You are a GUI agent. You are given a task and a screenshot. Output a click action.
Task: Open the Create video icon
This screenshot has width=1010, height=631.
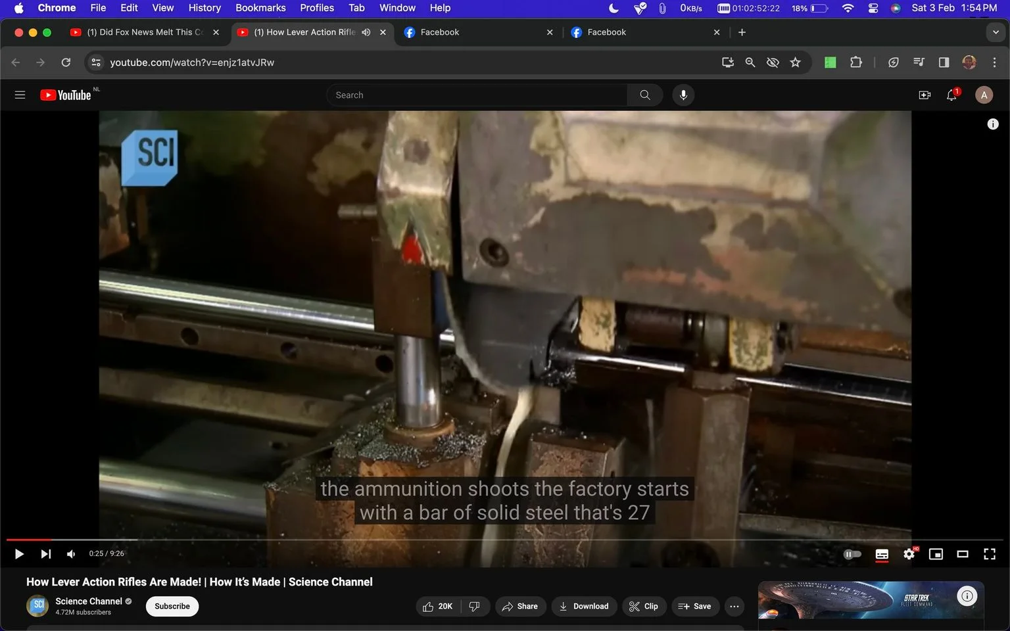tap(925, 95)
